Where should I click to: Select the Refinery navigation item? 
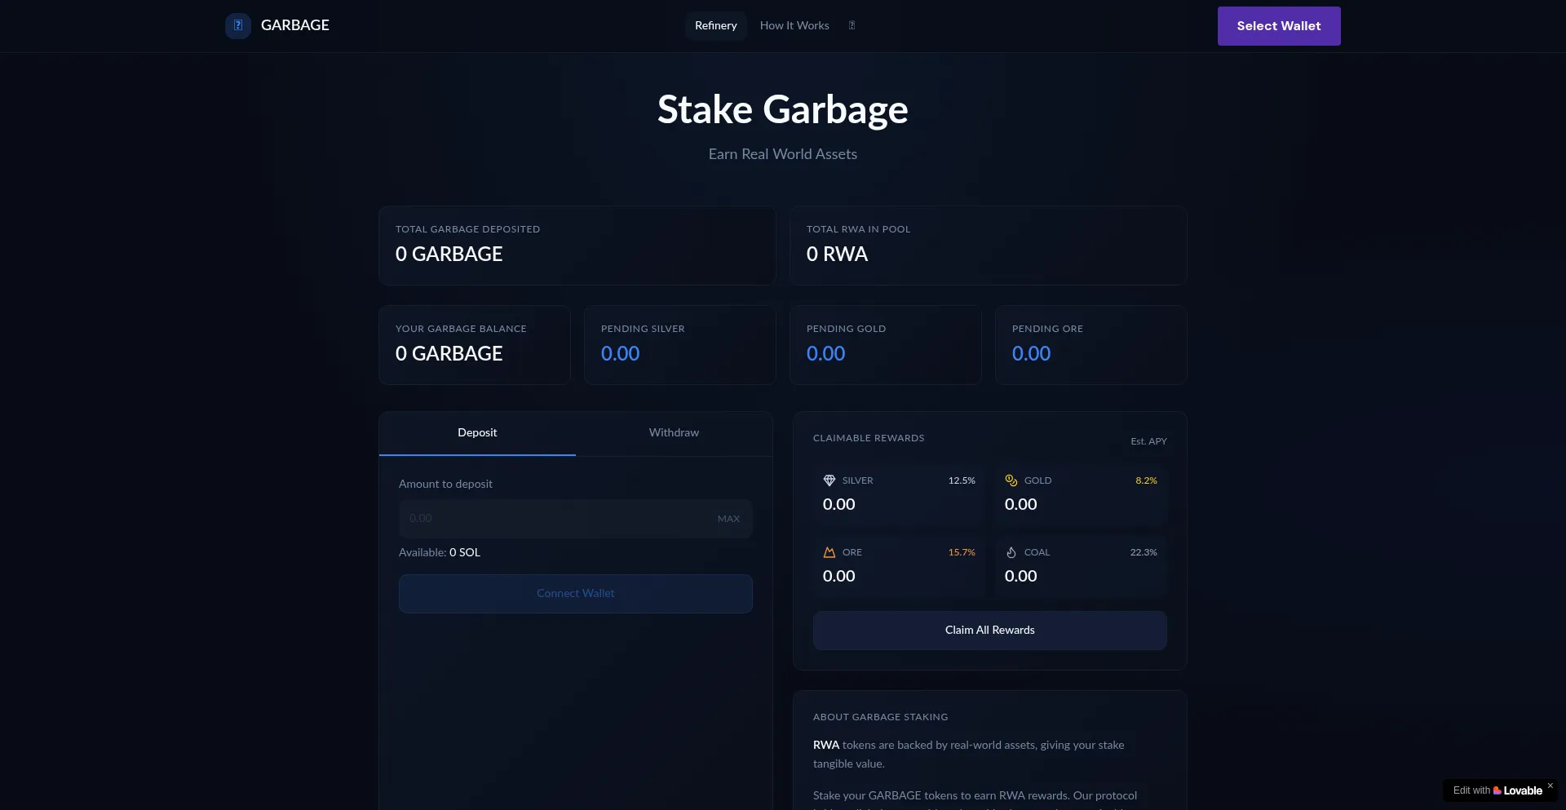point(715,25)
